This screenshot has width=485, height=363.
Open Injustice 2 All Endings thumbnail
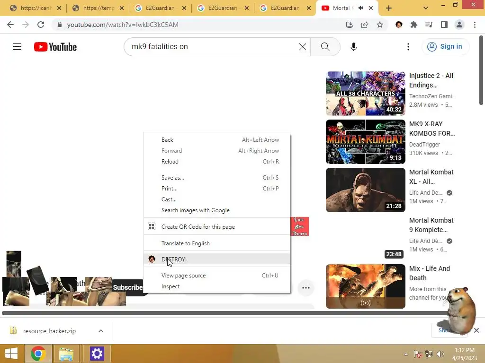click(365, 94)
